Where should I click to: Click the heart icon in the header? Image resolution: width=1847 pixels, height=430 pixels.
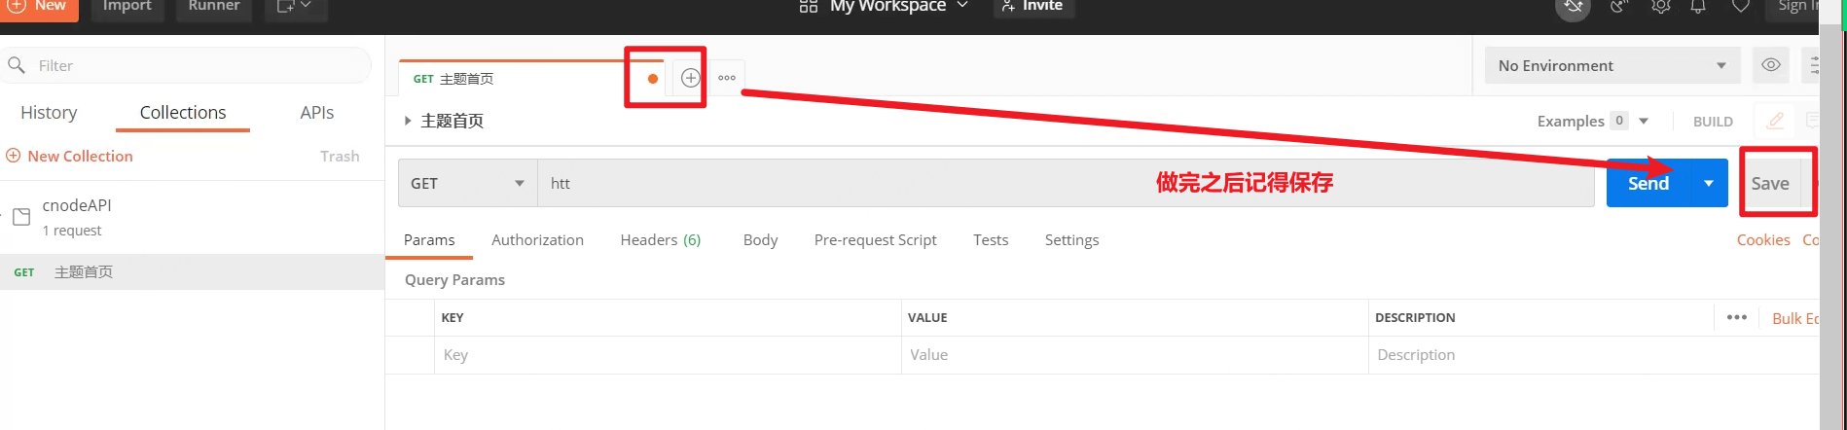[1741, 7]
